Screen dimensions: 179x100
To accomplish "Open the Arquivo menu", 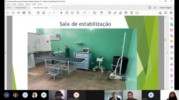I will point(8,4).
